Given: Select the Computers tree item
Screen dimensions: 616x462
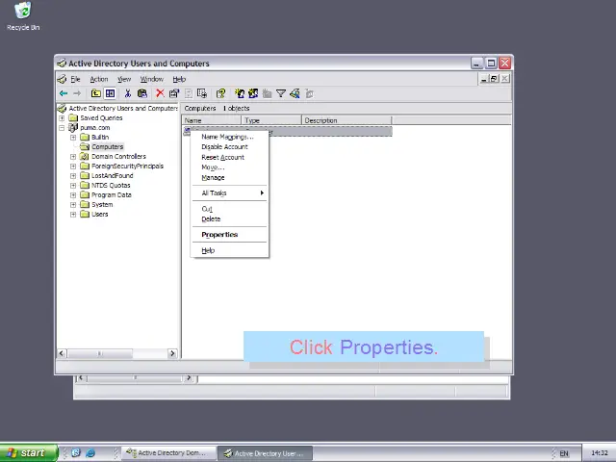Looking at the screenshot, I should coord(107,146).
